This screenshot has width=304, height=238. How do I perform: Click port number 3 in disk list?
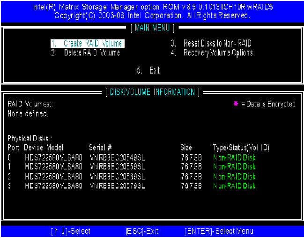pos(9,186)
